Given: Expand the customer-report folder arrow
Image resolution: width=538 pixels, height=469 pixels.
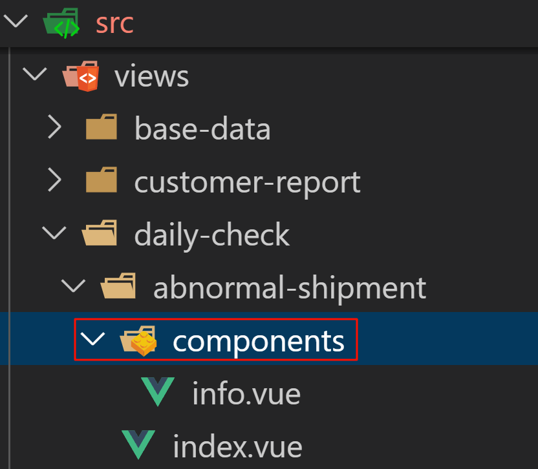Looking at the screenshot, I should click(x=55, y=180).
